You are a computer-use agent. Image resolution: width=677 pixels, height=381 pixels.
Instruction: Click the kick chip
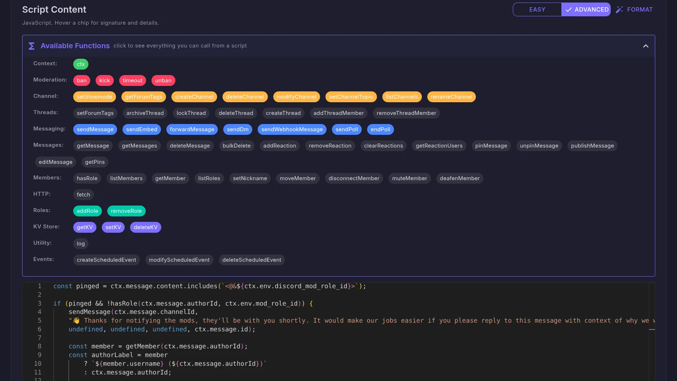click(105, 80)
